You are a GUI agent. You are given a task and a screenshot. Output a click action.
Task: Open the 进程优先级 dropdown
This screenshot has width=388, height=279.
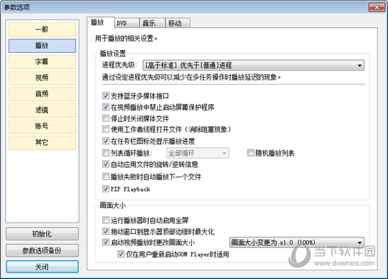(253, 66)
